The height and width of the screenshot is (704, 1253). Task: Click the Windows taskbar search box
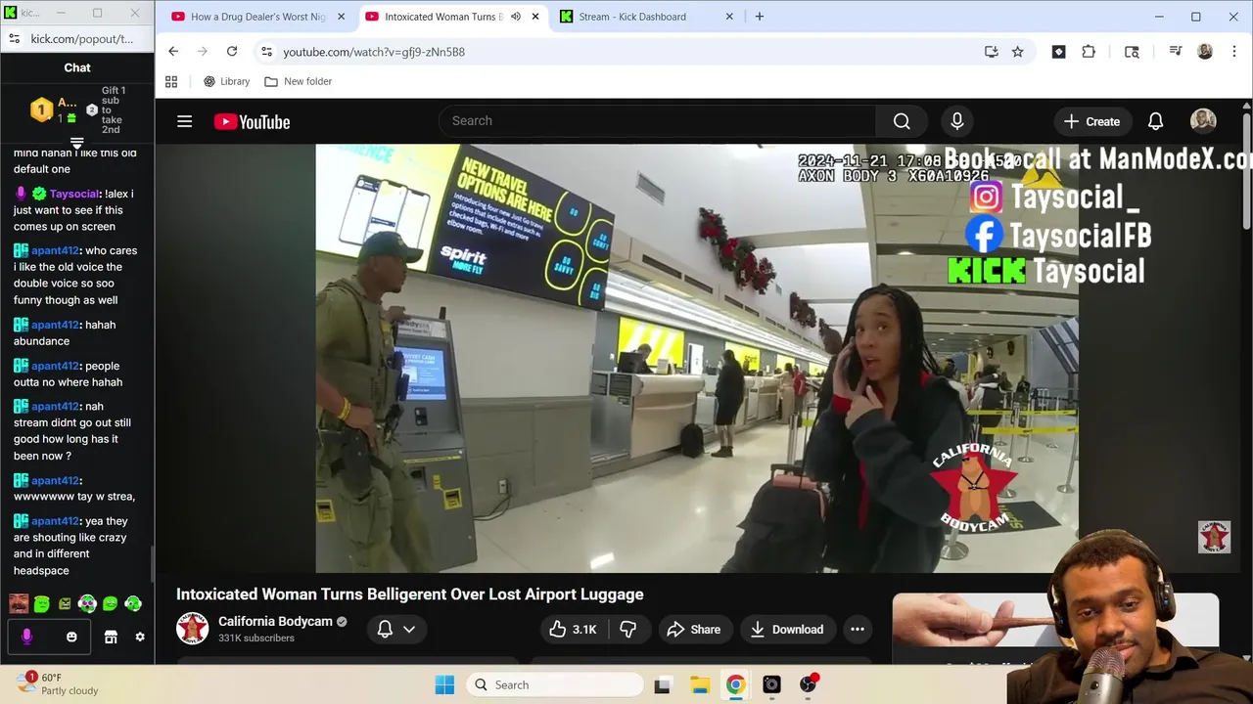pos(553,684)
